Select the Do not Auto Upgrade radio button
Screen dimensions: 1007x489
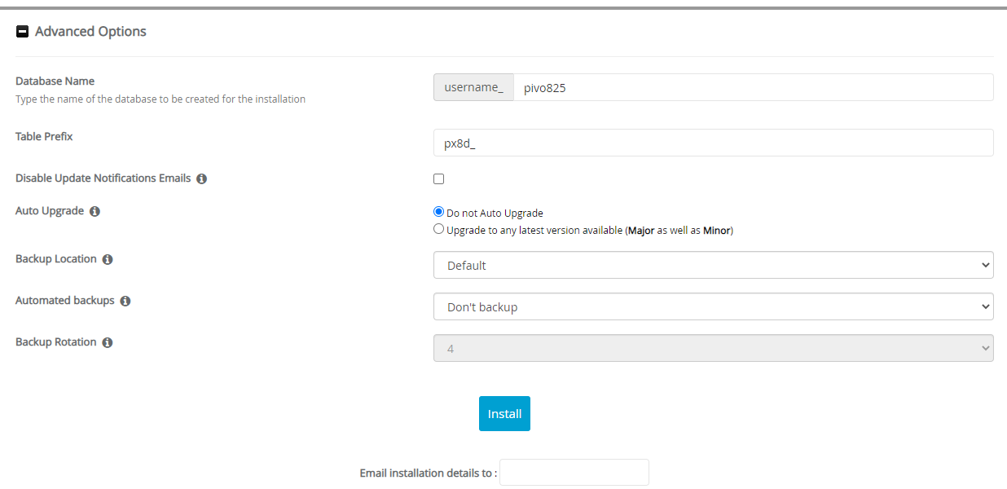point(439,212)
